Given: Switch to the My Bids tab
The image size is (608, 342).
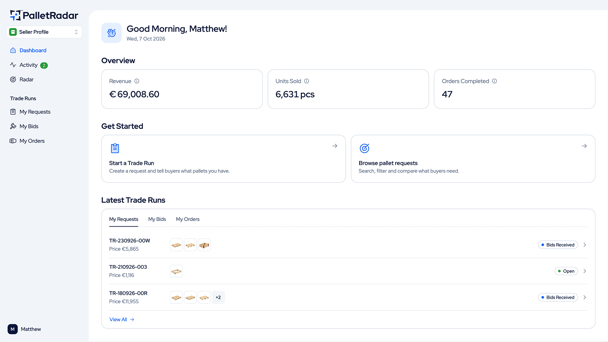Looking at the screenshot, I should (x=157, y=219).
